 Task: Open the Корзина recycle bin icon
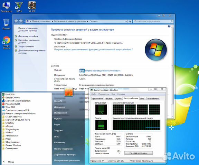tap(6, 24)
